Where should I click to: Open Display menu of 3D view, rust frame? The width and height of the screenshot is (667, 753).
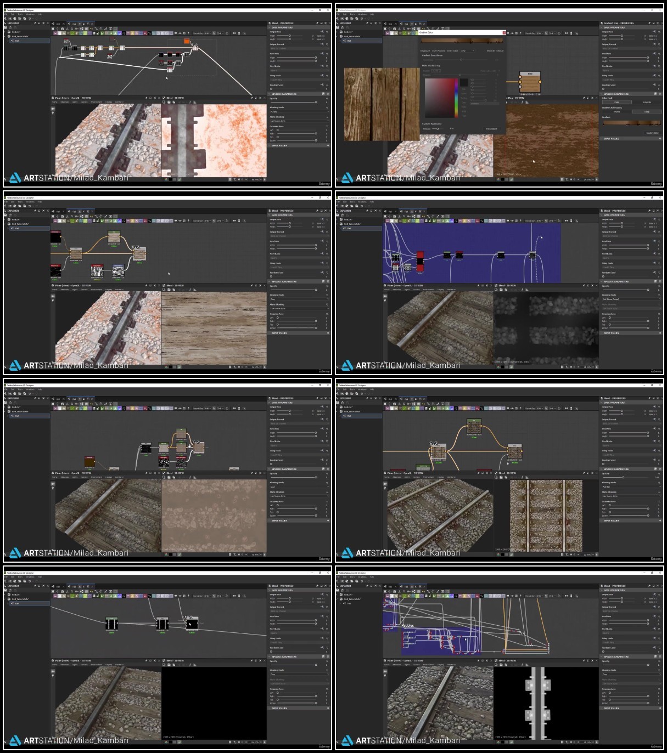(108, 102)
